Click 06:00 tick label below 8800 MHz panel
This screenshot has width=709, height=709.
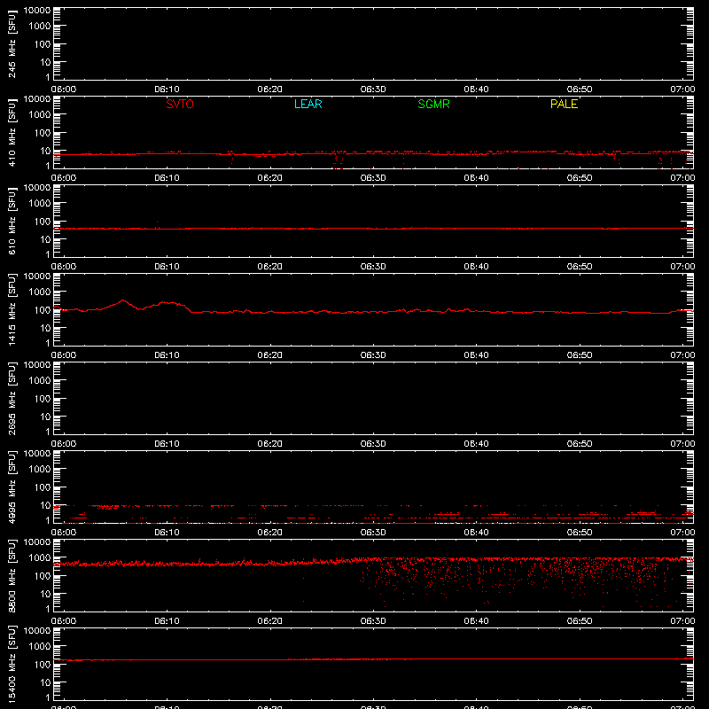[64, 621]
